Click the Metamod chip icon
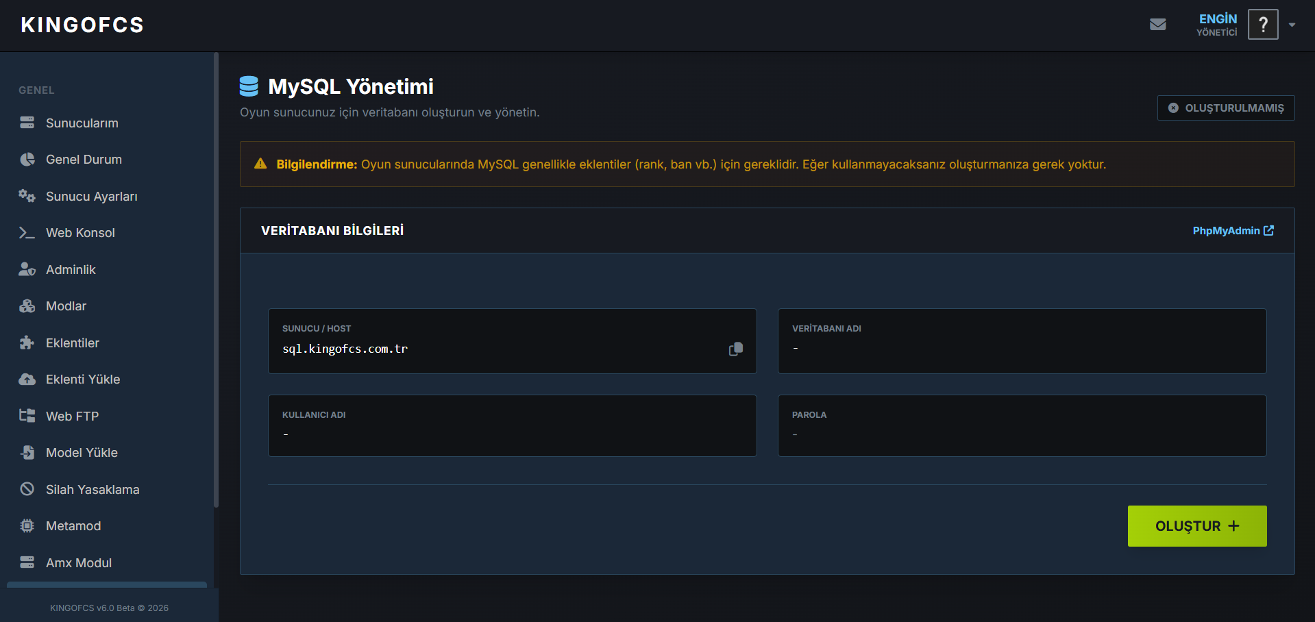Viewport: 1315px width, 622px height. tap(27, 526)
